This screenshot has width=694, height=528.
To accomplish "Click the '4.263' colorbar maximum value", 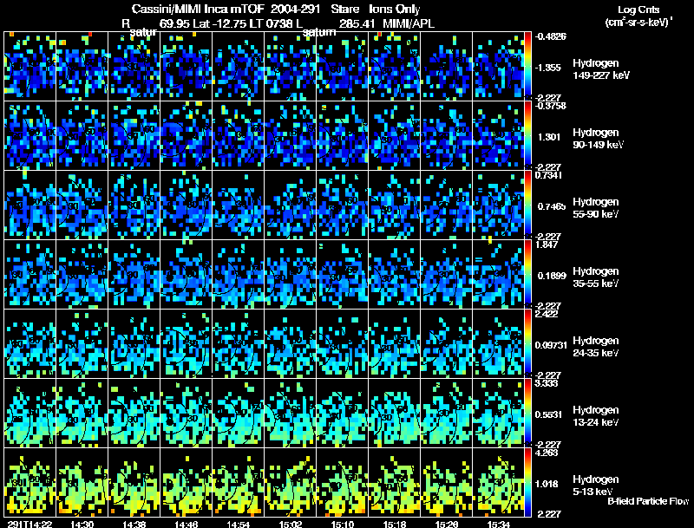I will click(547, 453).
